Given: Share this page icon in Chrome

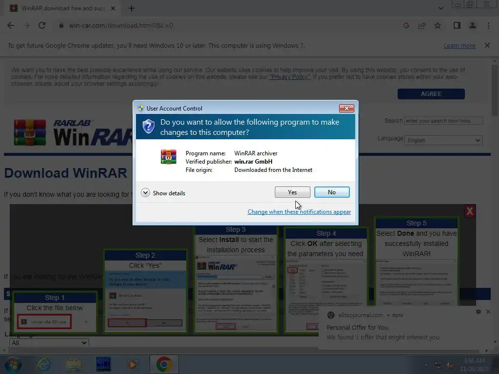Looking at the screenshot, I should coord(422,25).
